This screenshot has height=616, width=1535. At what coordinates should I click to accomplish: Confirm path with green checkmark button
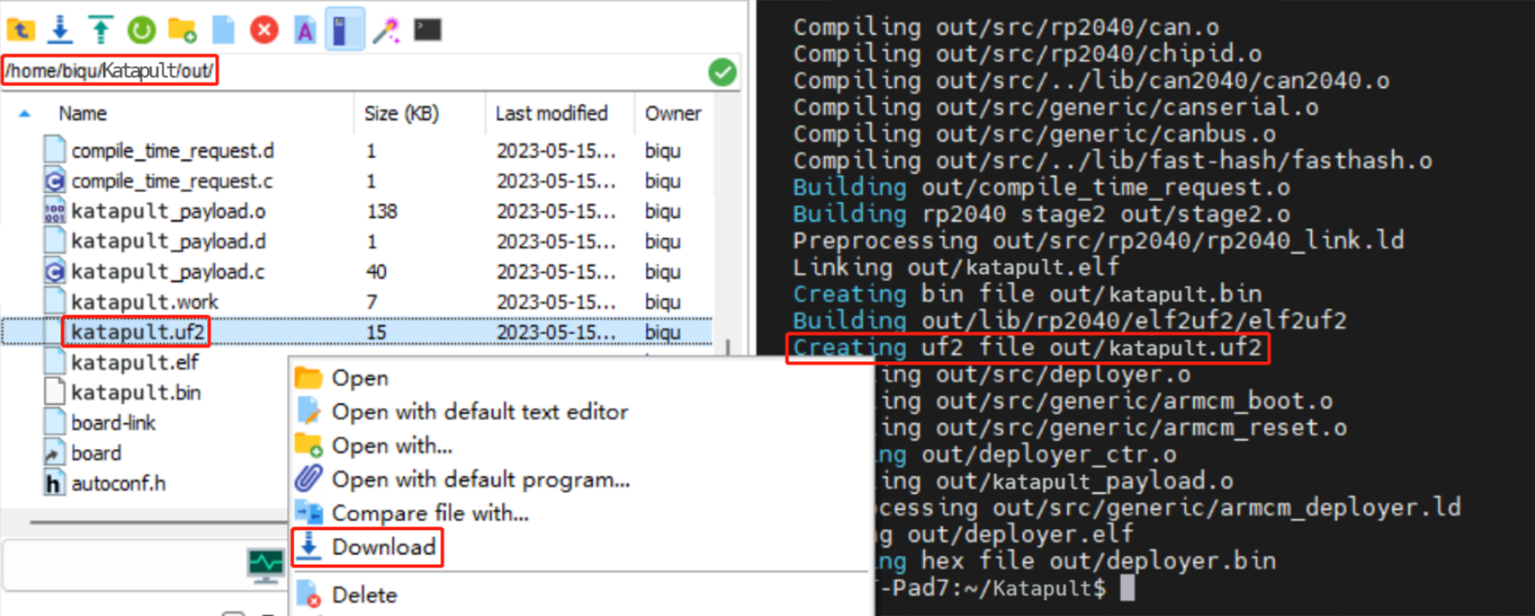722,72
